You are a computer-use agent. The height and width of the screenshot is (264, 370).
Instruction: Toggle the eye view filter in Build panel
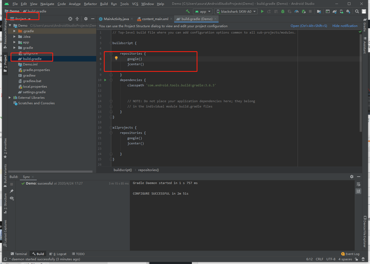(x=12, y=198)
